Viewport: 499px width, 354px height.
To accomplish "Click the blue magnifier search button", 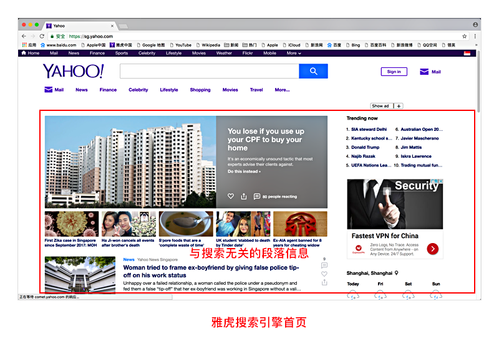I will [313, 71].
